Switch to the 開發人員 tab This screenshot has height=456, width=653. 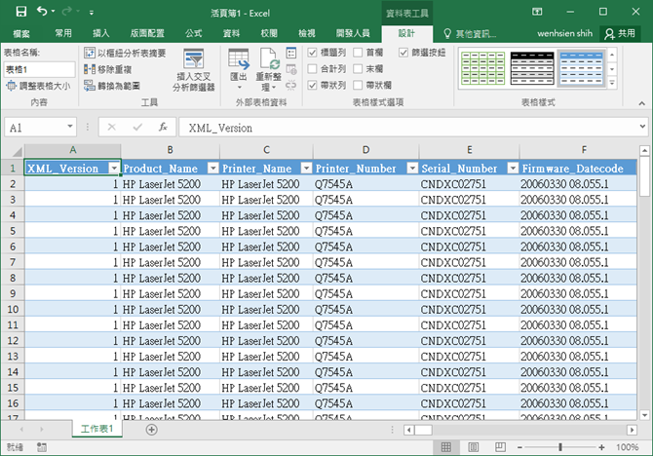pyautogui.click(x=353, y=33)
